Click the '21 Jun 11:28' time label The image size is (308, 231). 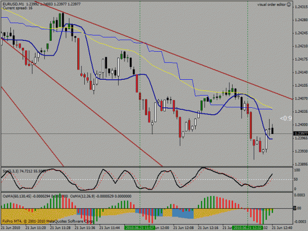(60, 228)
